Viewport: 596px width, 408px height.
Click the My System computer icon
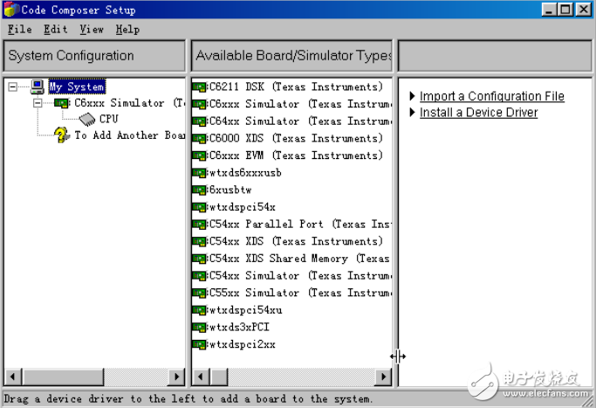tap(38, 86)
